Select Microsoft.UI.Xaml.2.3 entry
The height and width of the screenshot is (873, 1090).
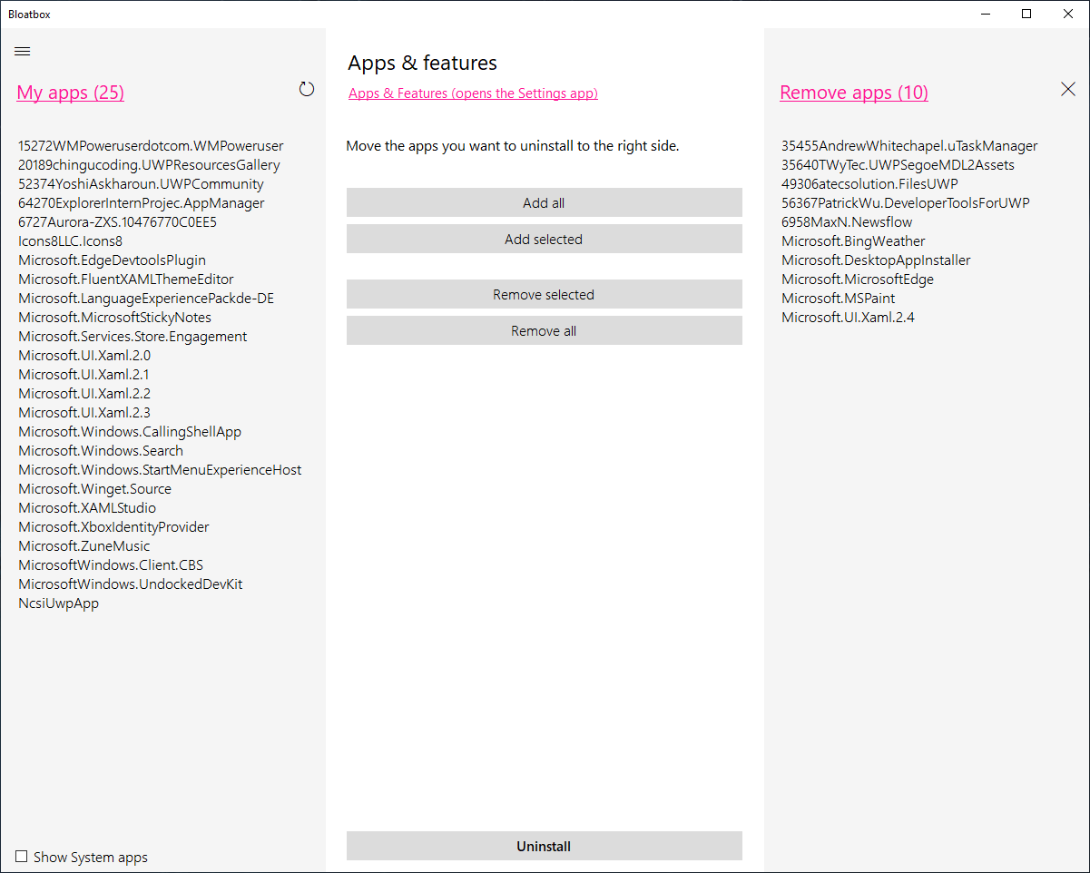coord(84,413)
